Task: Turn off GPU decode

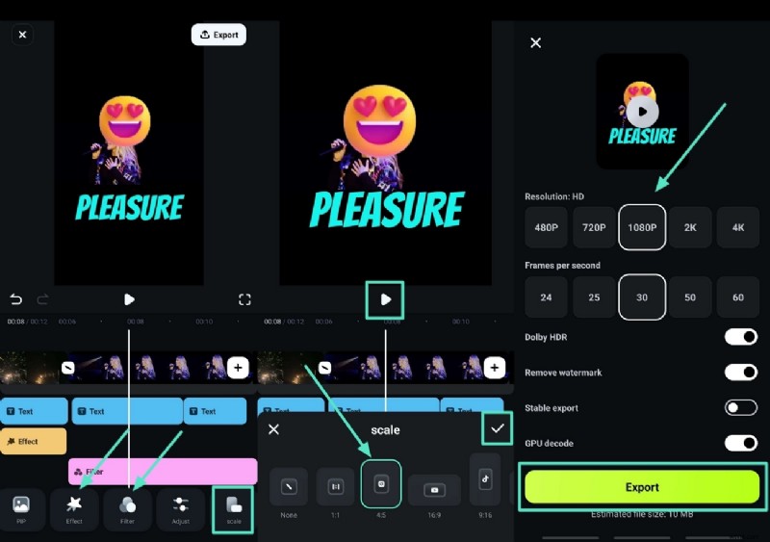Action: 740,443
